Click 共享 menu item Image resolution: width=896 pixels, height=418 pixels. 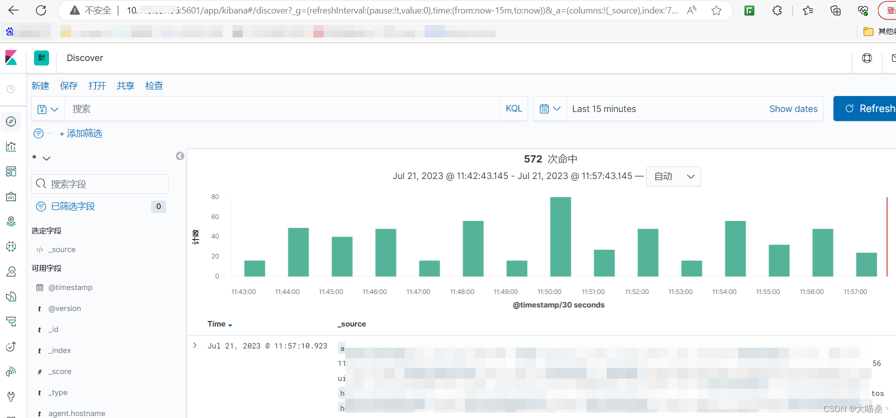click(x=126, y=85)
